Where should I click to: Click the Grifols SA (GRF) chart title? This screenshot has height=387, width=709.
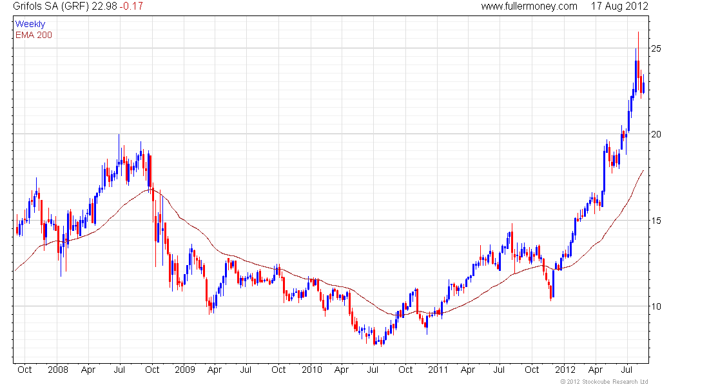51,6
